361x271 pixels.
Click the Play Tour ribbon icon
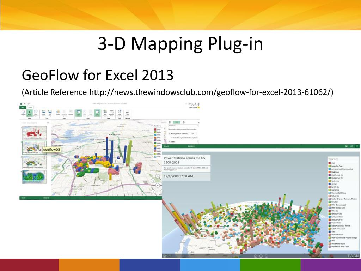pos(50,113)
